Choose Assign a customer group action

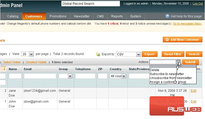pyautogui.click(x=173, y=82)
